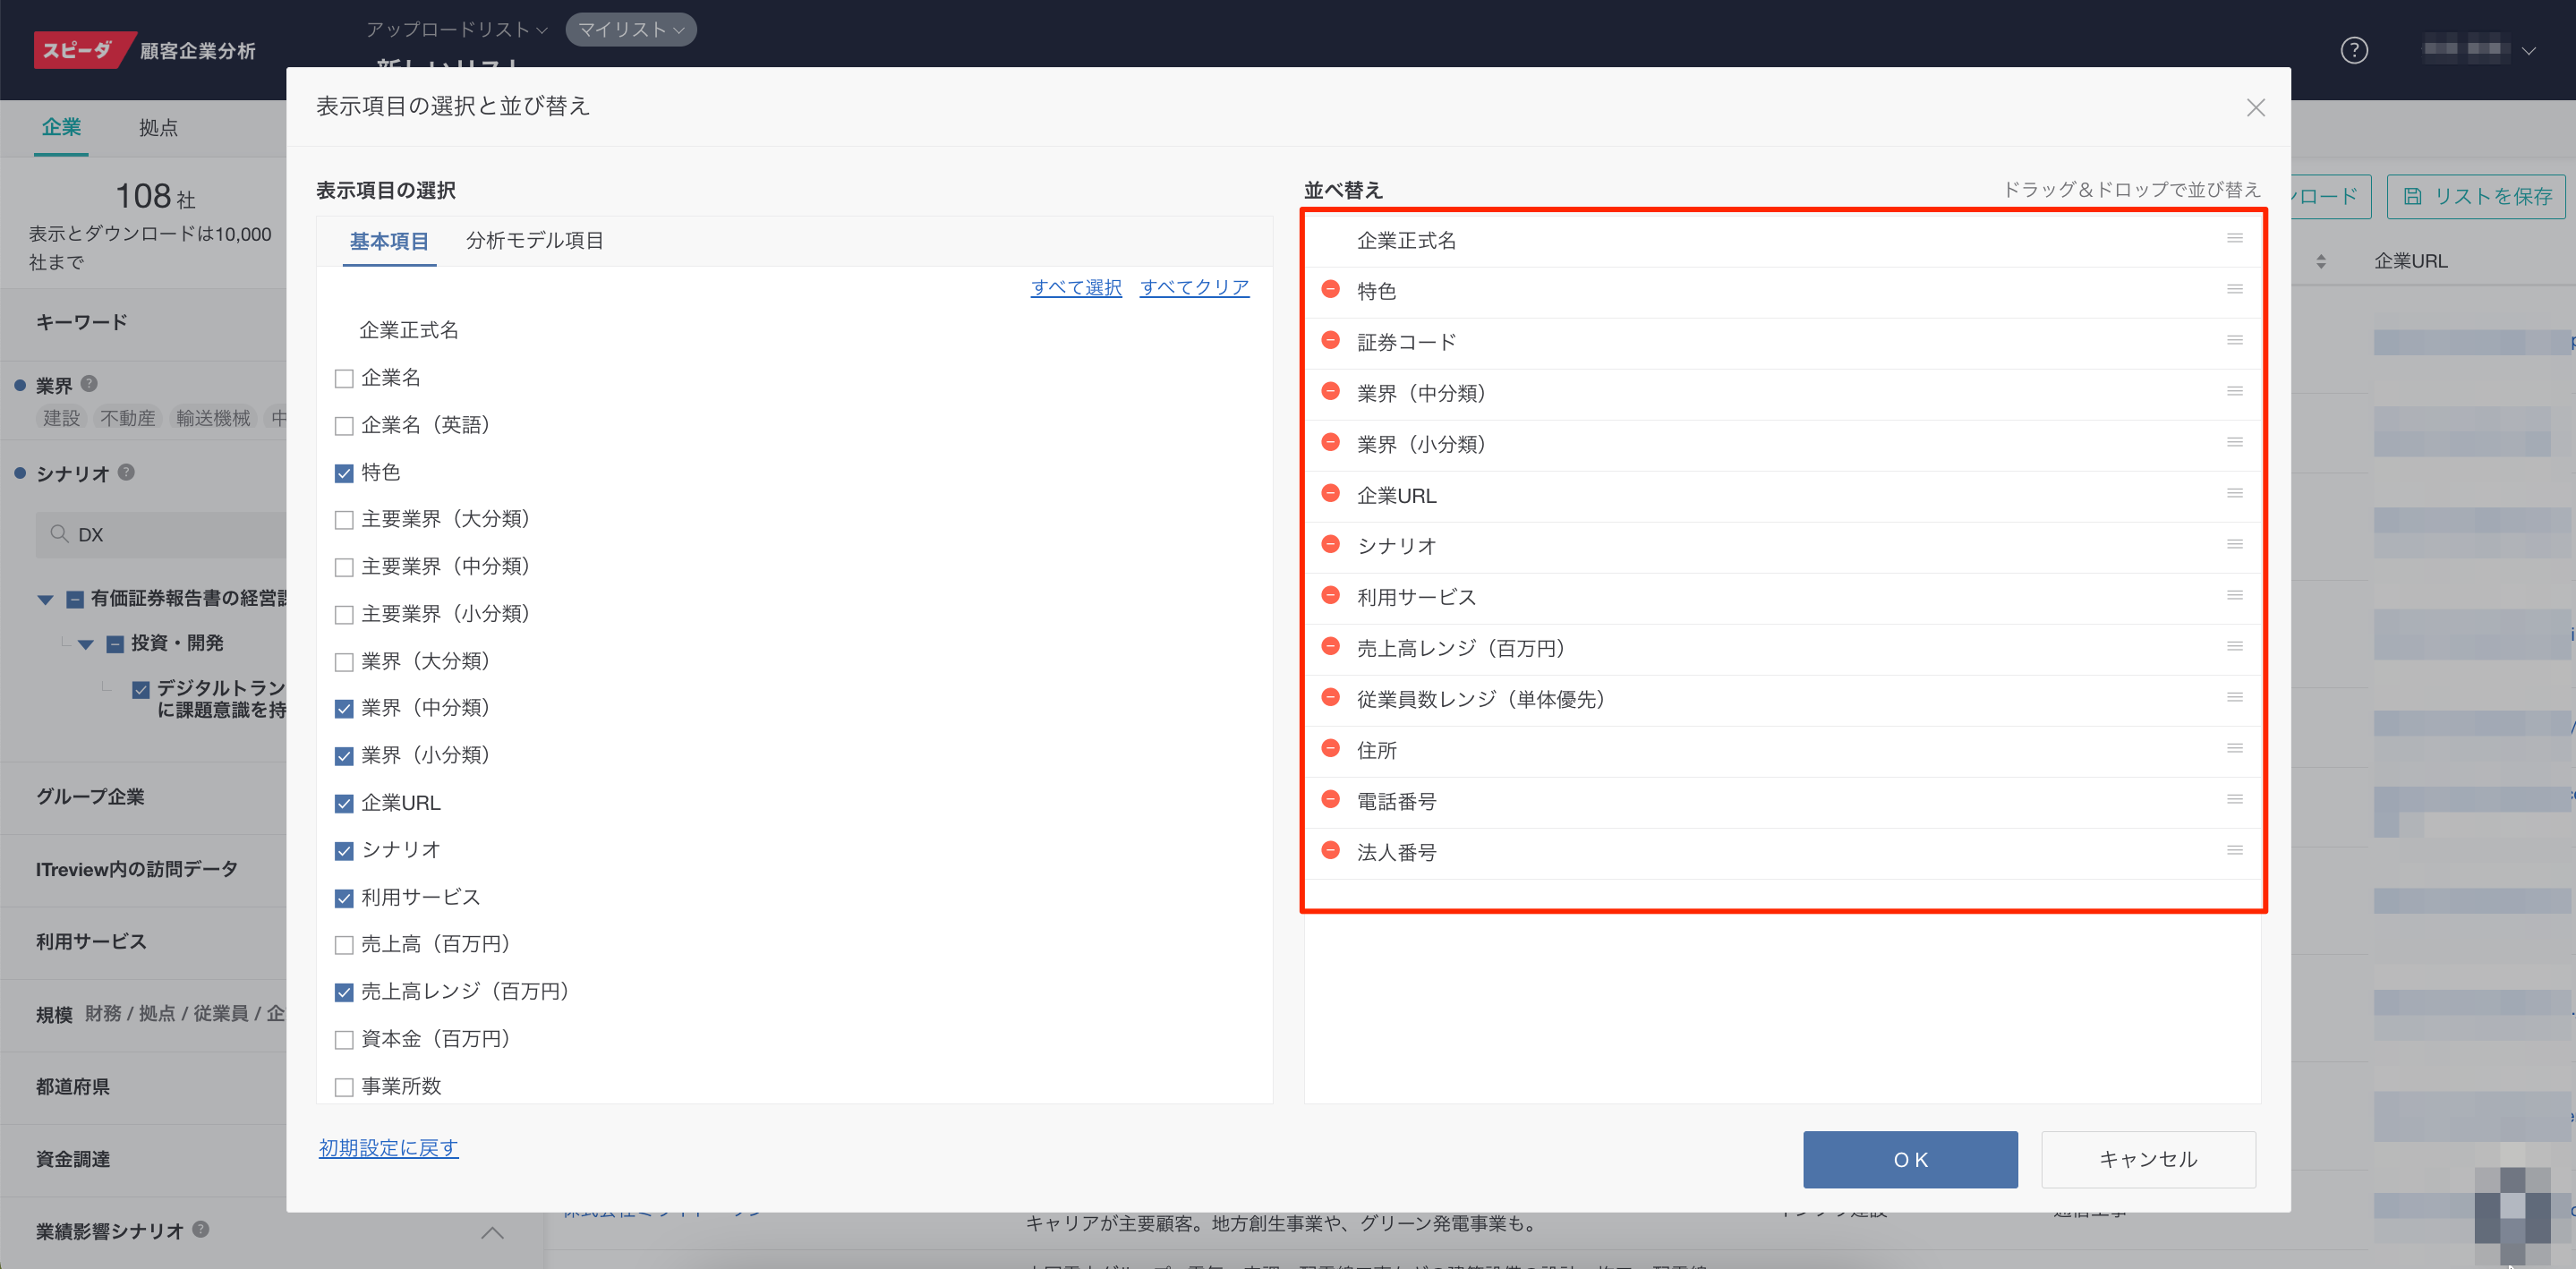This screenshot has height=1269, width=2576.
Task: Enable the 資本金（百万円） checkbox
Action: [344, 1040]
